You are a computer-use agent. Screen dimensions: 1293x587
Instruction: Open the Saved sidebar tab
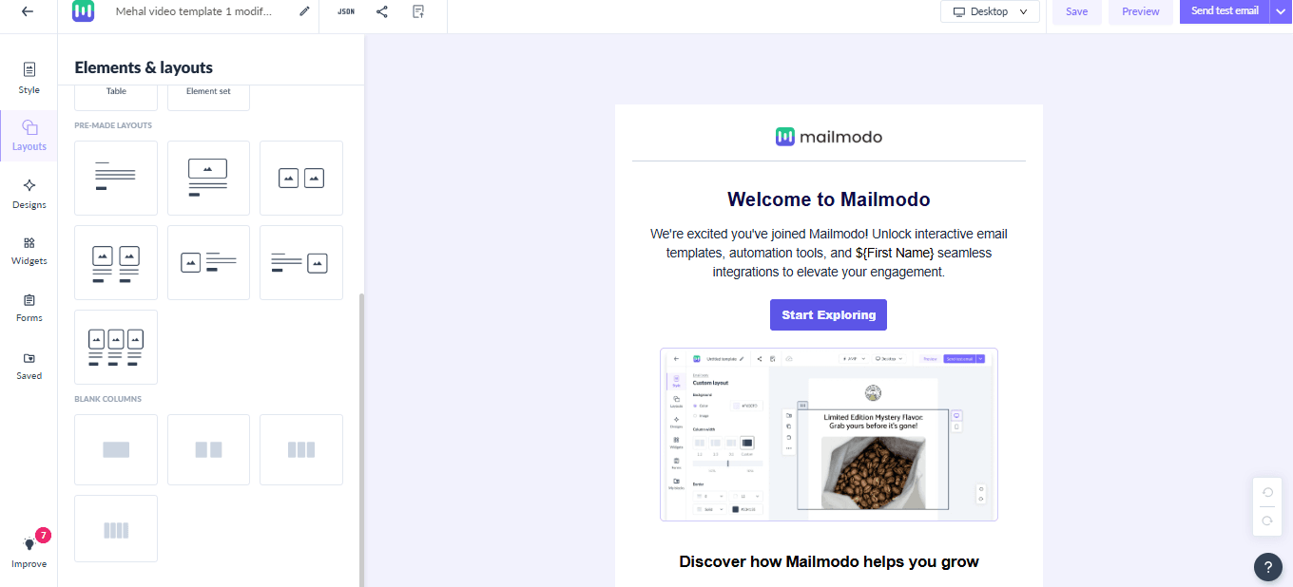click(x=29, y=366)
